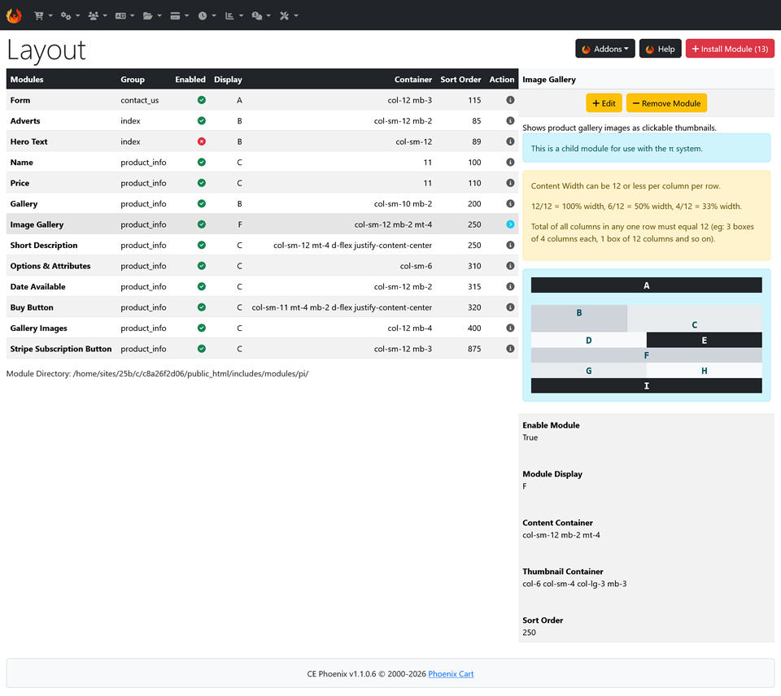Toggle enabled status of Price module
The width and height of the screenshot is (781, 696).
point(201,183)
